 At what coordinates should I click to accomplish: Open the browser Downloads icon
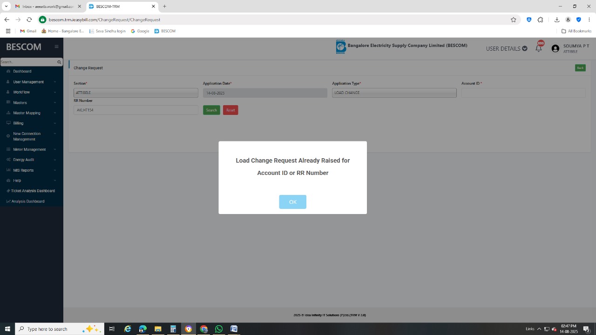pos(557,20)
